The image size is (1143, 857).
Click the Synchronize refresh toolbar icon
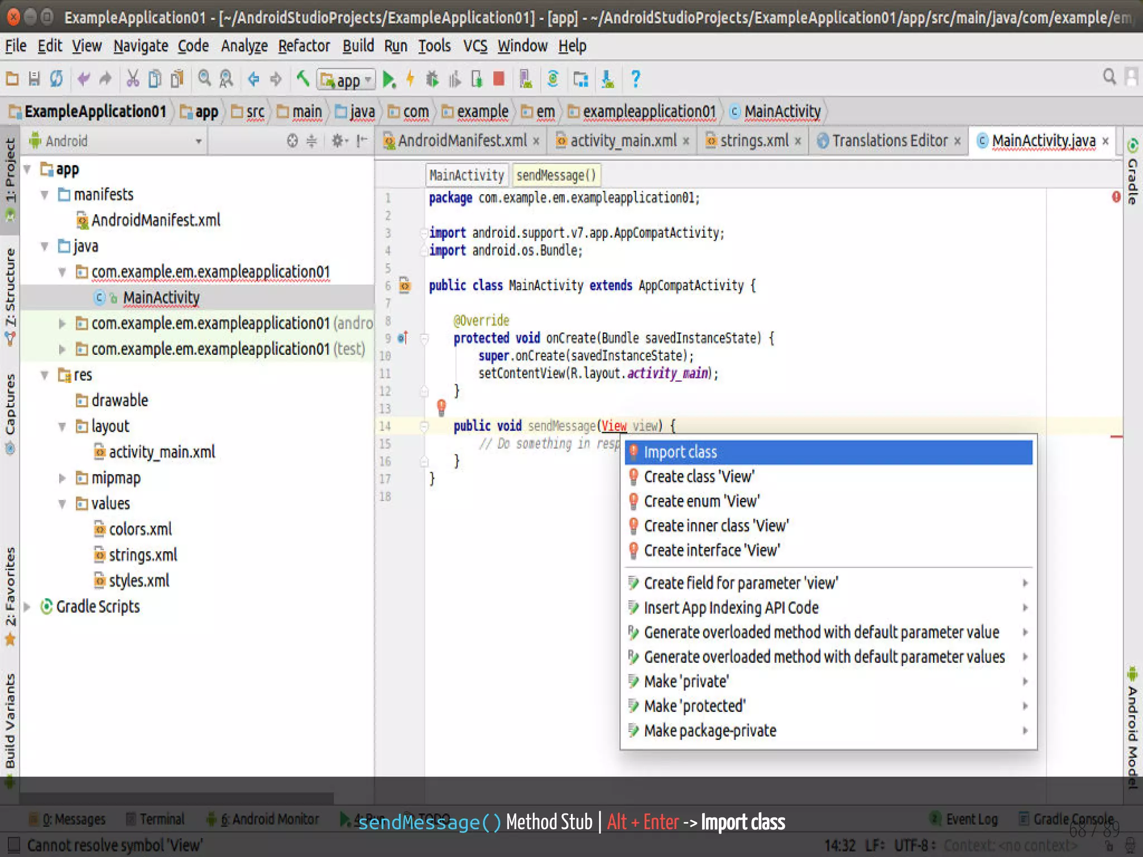pyautogui.click(x=56, y=79)
